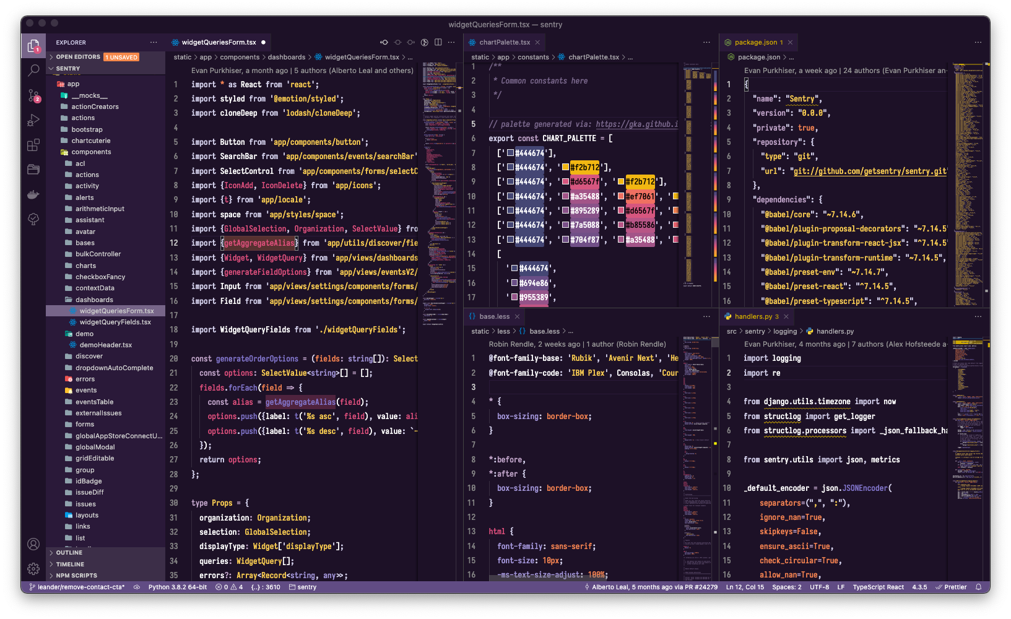Click the package.json editor minimap
1011x619 pixels.
tap(968, 186)
